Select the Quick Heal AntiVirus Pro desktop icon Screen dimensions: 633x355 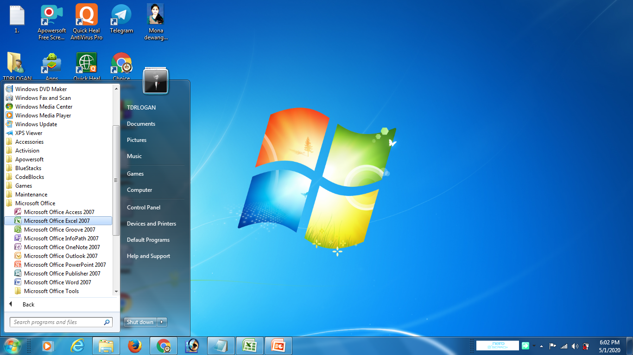[87, 22]
